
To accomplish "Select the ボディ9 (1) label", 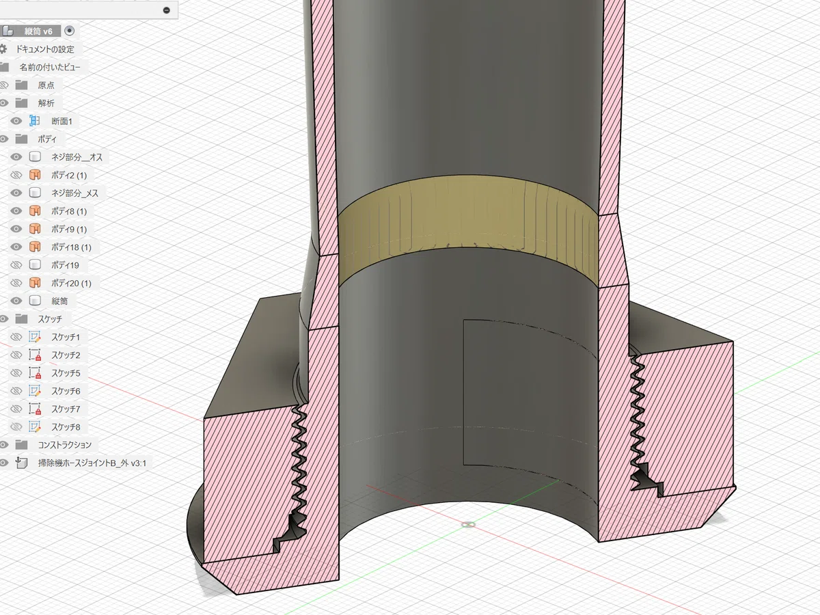I will 69,228.
